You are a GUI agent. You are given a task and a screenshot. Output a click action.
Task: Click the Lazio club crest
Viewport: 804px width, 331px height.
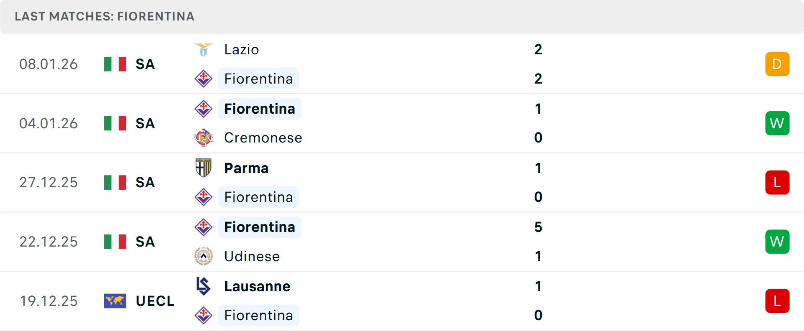pos(204,50)
